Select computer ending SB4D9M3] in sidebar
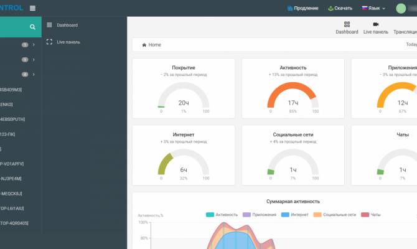 click(x=11, y=90)
